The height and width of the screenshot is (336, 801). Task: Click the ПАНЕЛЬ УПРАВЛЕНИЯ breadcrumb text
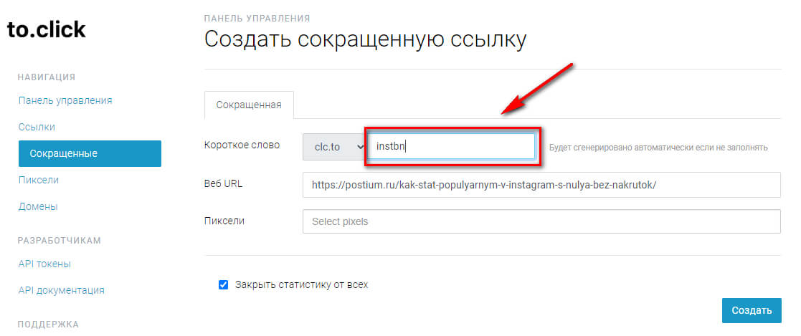257,19
